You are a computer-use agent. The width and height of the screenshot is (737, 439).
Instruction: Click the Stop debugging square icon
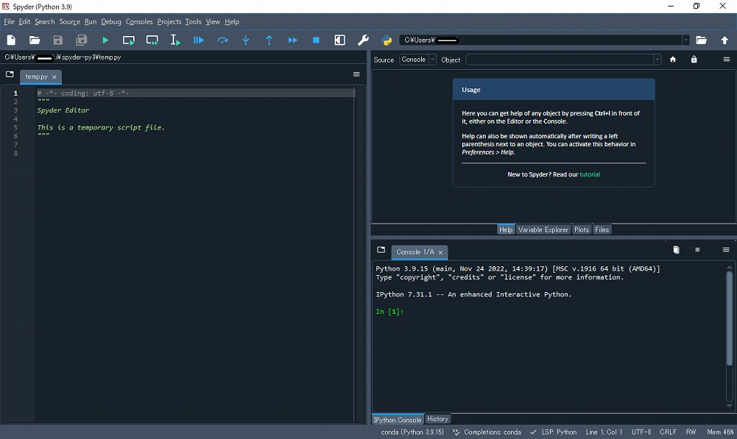click(x=316, y=40)
